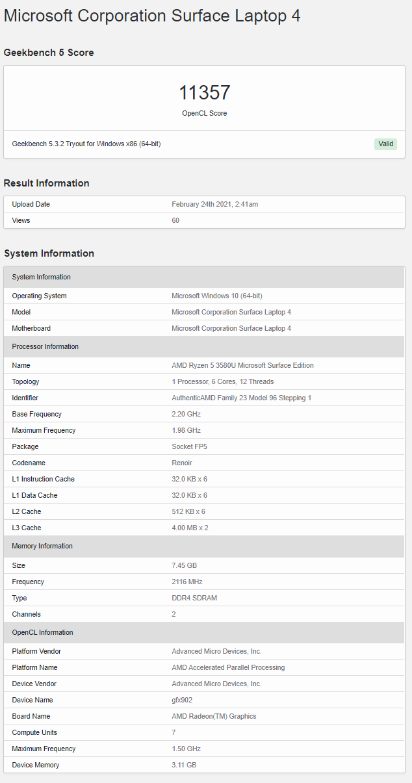
Task: Click the memory Type value DDR4 SDRAM
Action: pos(194,598)
